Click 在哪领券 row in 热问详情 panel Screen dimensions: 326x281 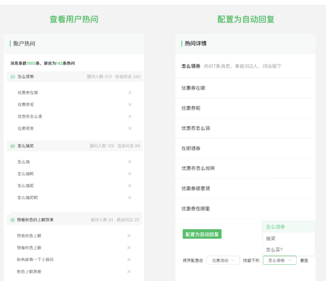[x=245, y=148]
